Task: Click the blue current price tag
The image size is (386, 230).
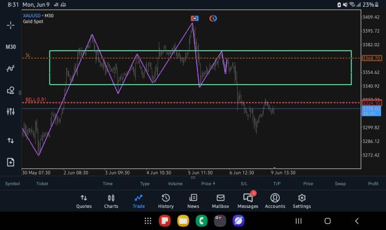Action: pos(371,111)
